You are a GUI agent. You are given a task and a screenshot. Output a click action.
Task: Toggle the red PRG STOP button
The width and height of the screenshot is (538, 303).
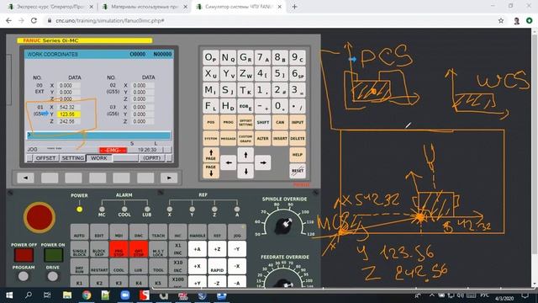pyautogui.click(x=119, y=250)
